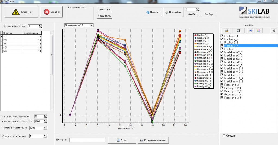Viewport: 278px width, 145px height.
Task: Click Fischer 2_1 entry in chart legend
Action: click(x=201, y=35)
